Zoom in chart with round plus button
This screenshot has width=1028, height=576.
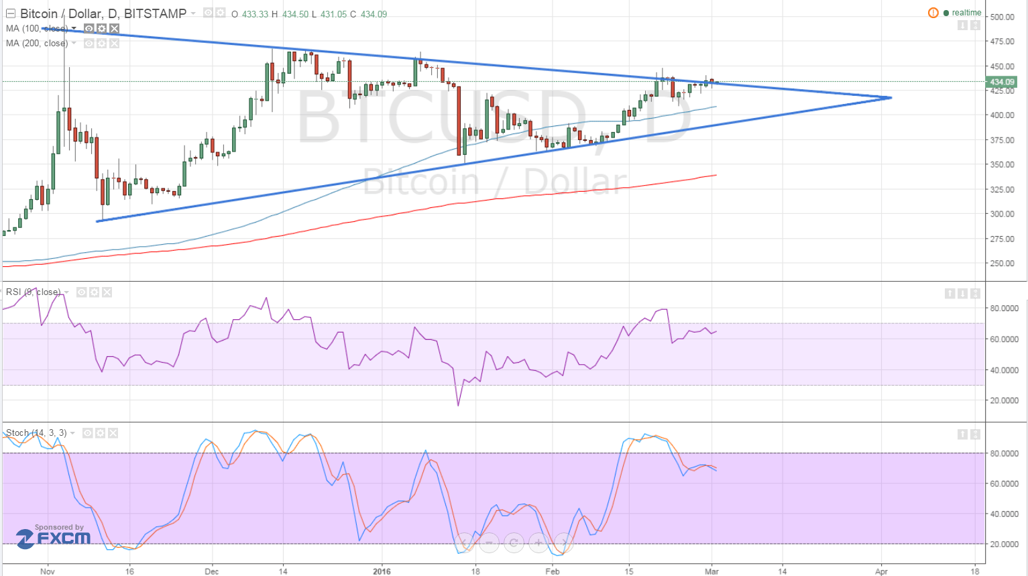[538, 542]
